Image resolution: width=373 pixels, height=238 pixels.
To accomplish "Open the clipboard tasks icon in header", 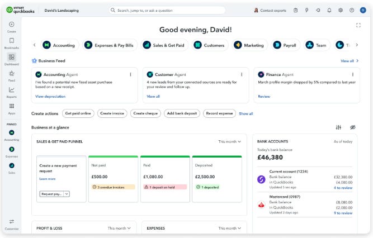I will [295, 10].
